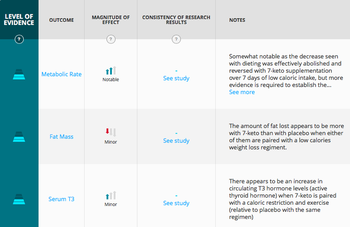Click the Notes column header

[x=237, y=20]
